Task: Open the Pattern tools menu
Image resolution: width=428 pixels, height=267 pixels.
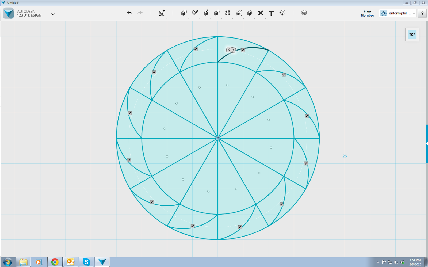Action: (x=228, y=13)
